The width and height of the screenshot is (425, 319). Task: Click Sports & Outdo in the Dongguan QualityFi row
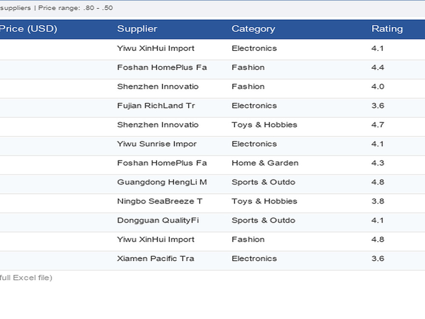(263, 220)
